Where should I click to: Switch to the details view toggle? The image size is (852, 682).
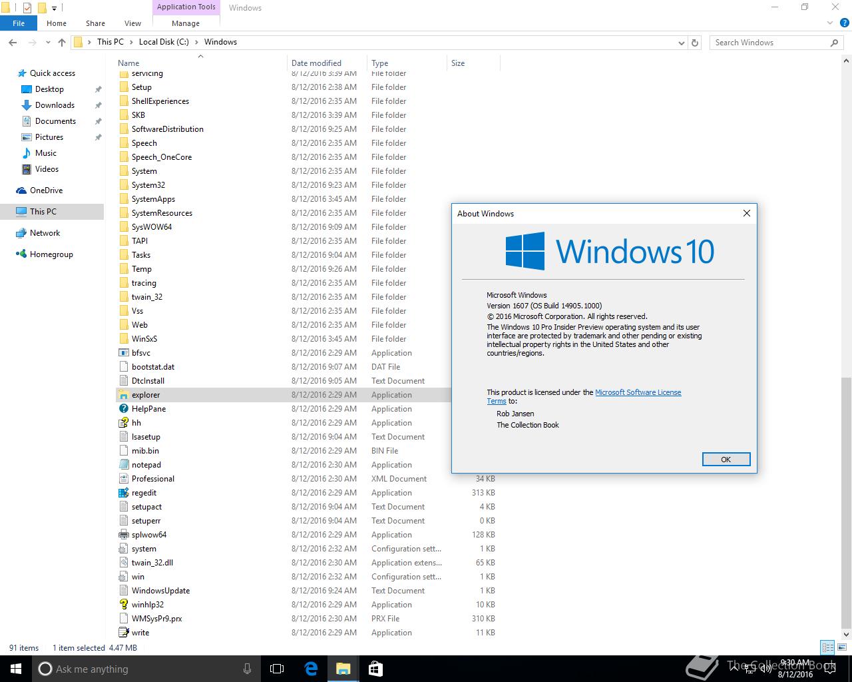coord(827,647)
